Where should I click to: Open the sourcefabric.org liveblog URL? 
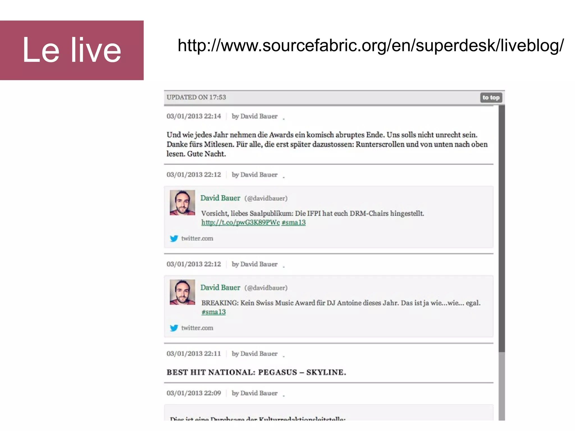[x=371, y=45]
